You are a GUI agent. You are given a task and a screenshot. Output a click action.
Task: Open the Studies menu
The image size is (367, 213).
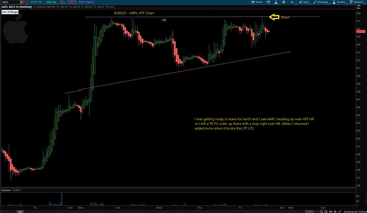pos(339,2)
